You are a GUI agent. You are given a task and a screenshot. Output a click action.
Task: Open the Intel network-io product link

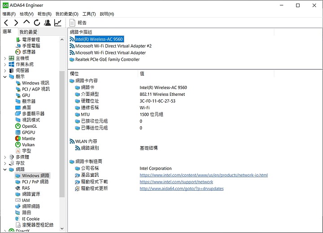pos(204,175)
